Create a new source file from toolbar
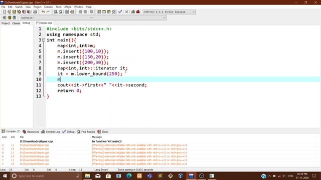This screenshot has width=321, height=180. (x=5, y=12)
